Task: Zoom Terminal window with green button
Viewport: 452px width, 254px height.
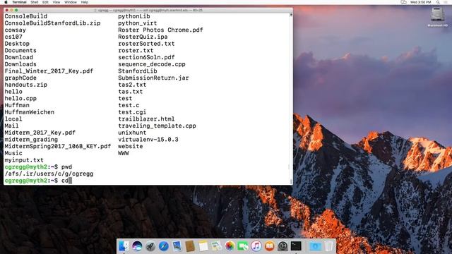Action: coord(16,10)
